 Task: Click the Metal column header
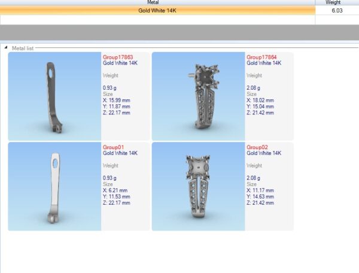tap(157, 2)
